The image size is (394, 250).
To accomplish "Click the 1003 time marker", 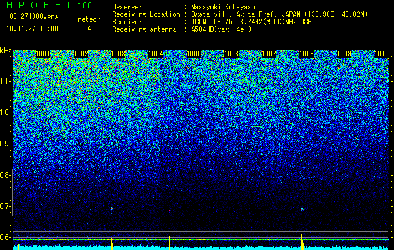I will [118, 54].
